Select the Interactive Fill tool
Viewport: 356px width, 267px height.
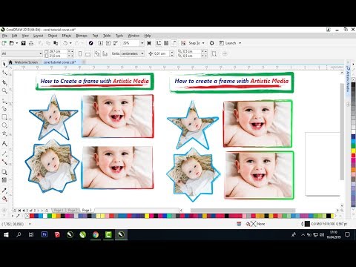[x=4, y=199]
